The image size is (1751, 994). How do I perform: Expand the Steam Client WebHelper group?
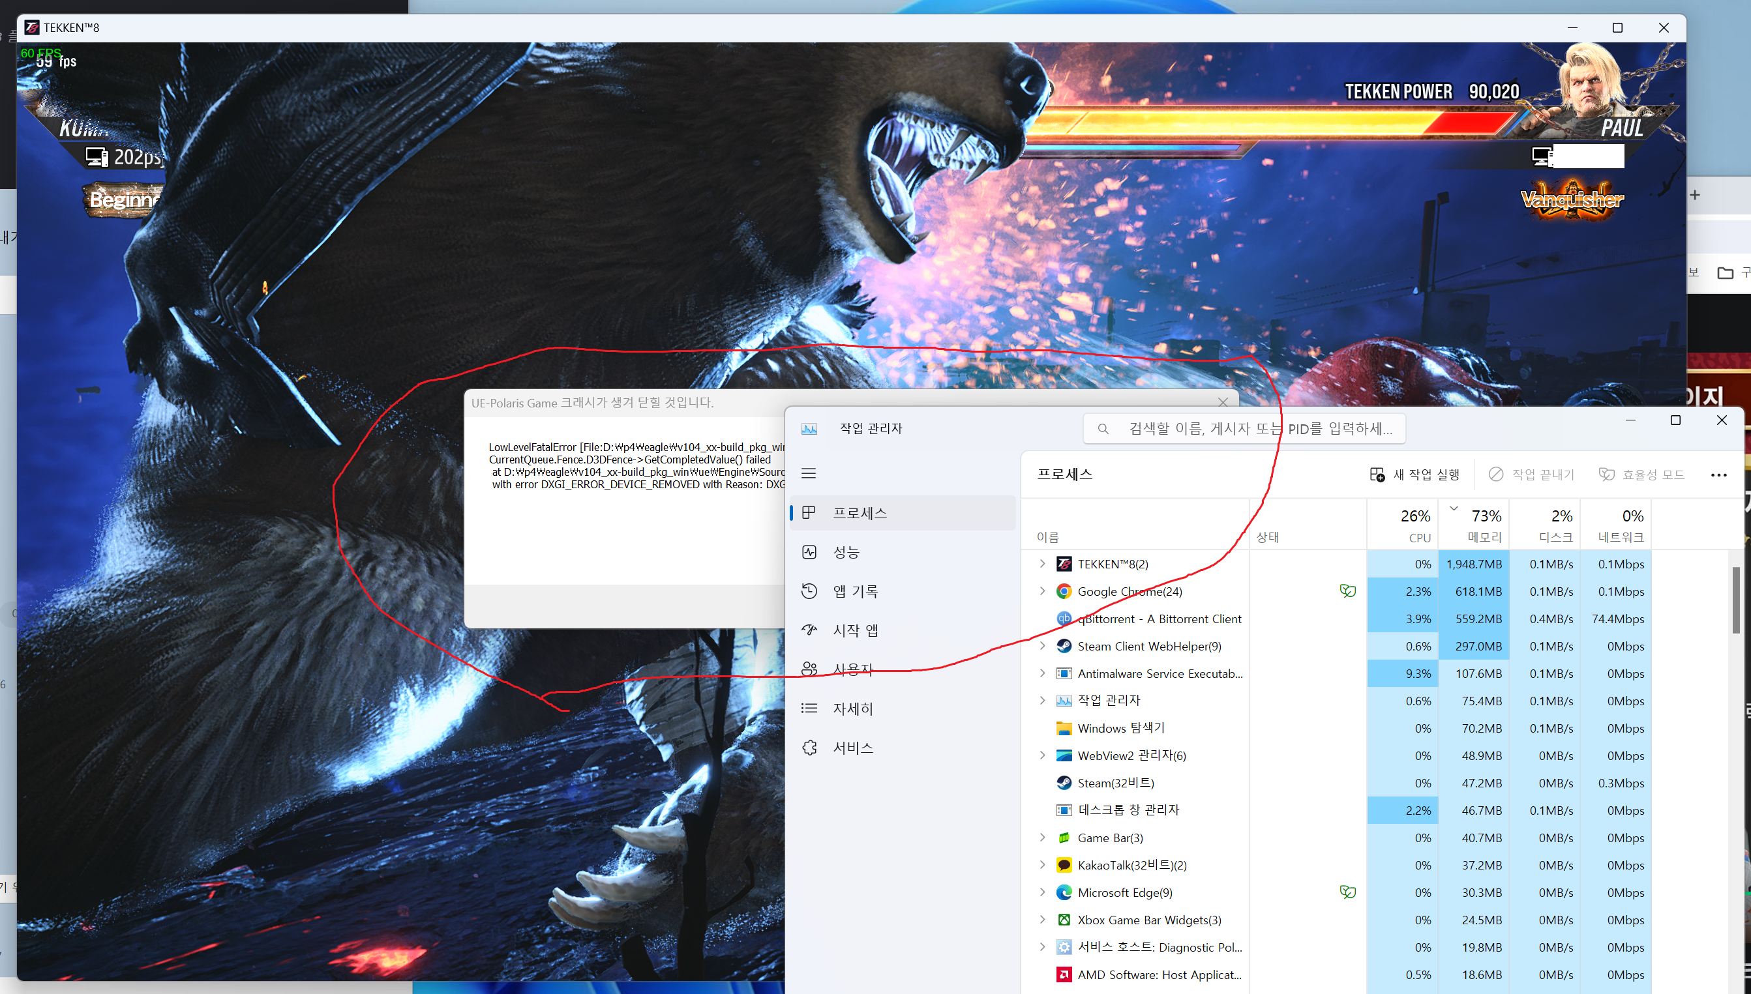coord(1042,646)
